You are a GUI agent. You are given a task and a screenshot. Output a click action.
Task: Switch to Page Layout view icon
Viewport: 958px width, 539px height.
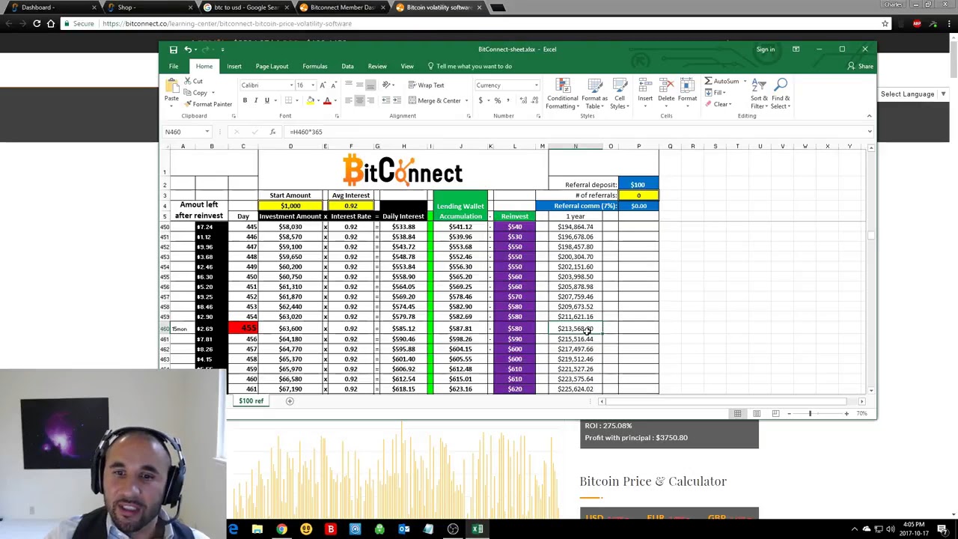pyautogui.click(x=757, y=413)
